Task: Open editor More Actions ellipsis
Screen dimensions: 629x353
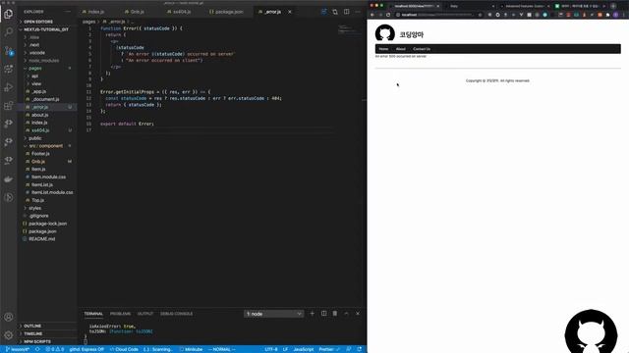Action: [x=358, y=12]
